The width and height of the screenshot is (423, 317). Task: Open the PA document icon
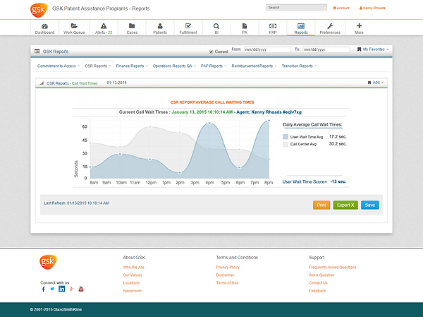245,26
